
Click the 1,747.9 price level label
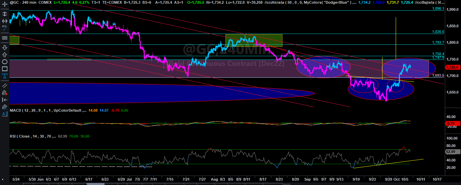click(438, 58)
